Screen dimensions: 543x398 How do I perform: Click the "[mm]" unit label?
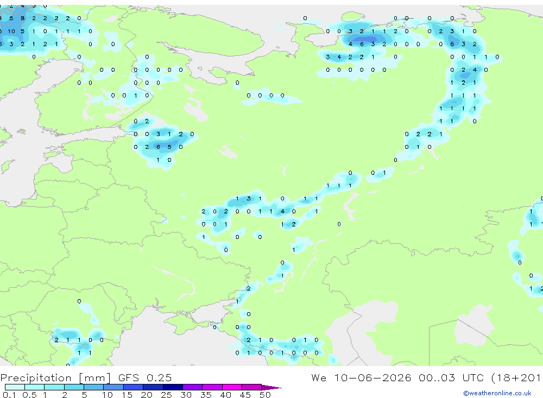coord(95,377)
